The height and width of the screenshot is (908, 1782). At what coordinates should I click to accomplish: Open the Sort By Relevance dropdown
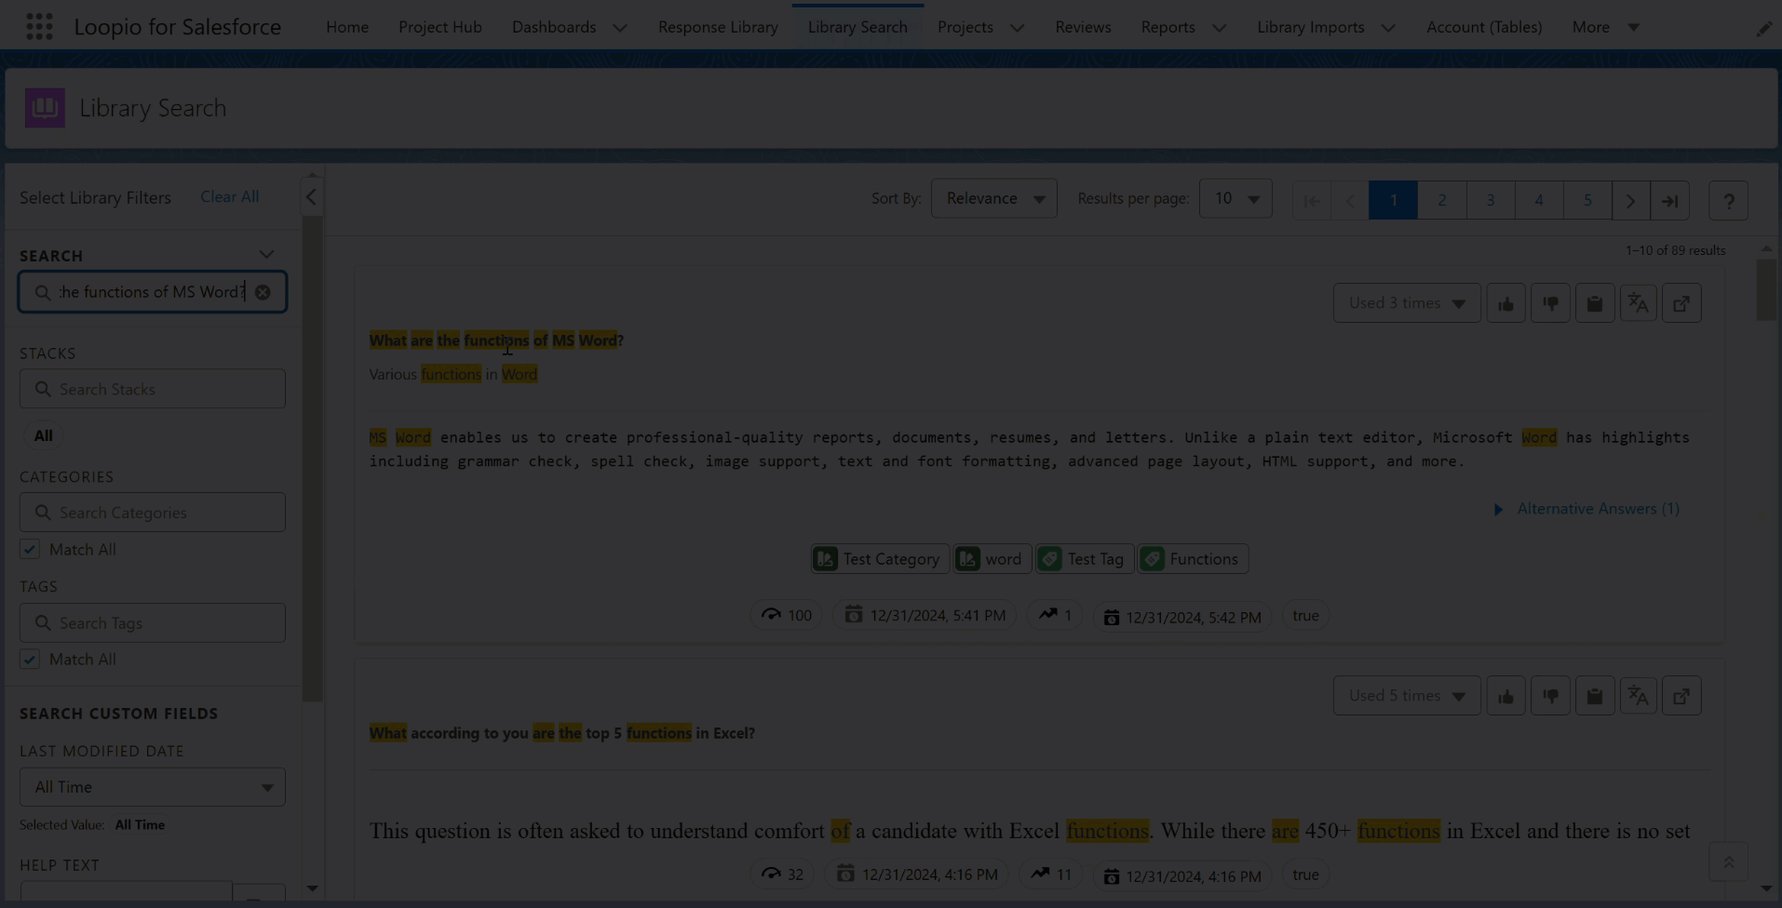(x=994, y=198)
